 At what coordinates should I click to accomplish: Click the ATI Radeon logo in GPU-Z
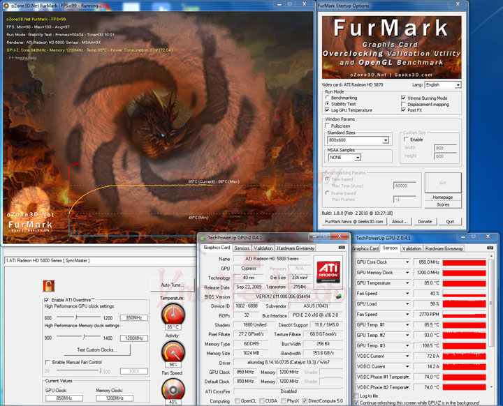[328, 272]
